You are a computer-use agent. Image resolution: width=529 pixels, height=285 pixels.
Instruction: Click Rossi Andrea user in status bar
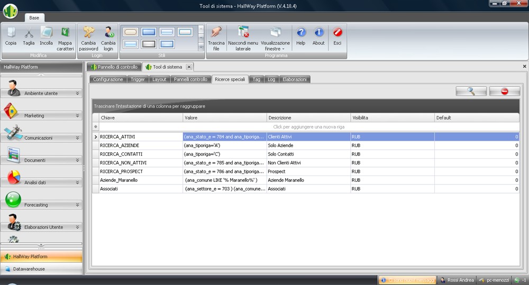tap(457, 280)
